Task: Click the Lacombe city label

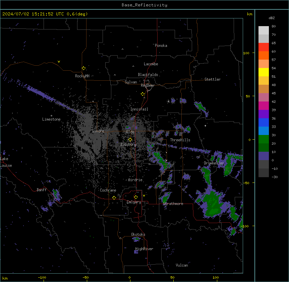Action: click(151, 64)
